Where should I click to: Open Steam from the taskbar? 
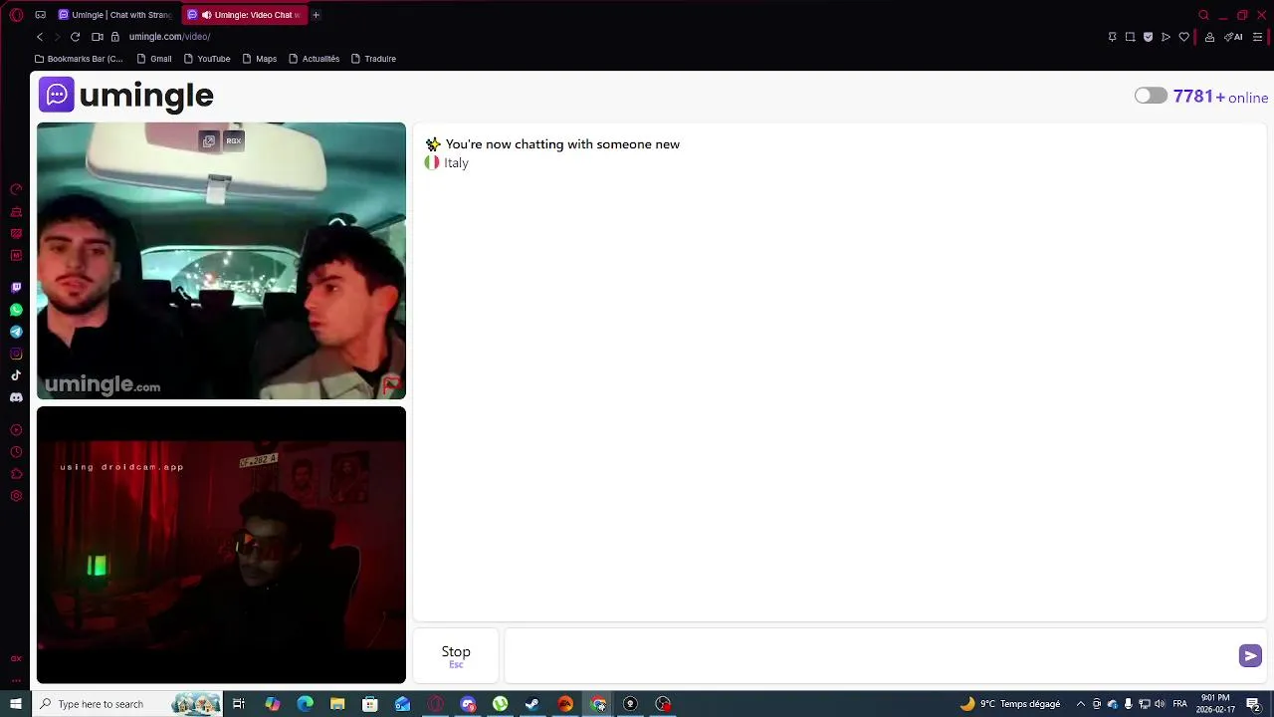[x=532, y=704]
